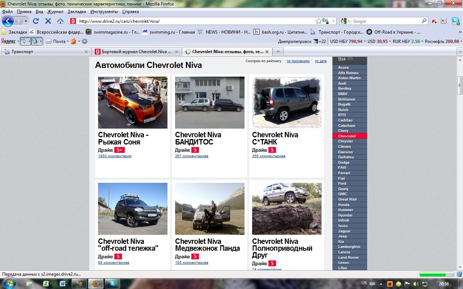Image resolution: width=463 pixels, height=289 pixels.
Task: Click the volume speaker tray icon
Action: (416, 284)
